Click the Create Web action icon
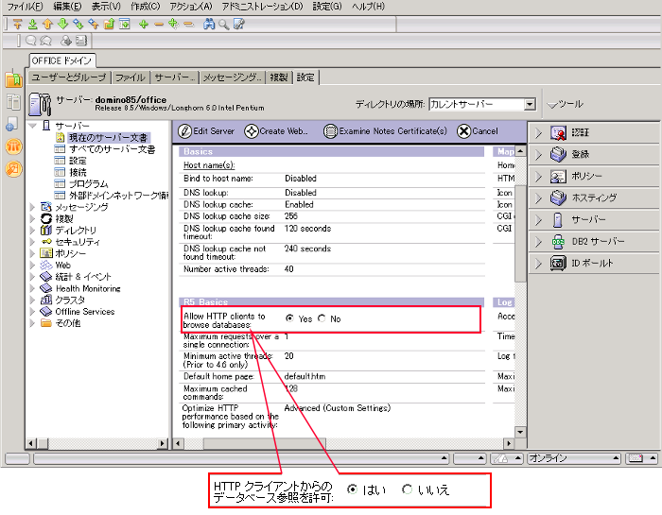Screen dimensions: 662x515 click(x=251, y=131)
